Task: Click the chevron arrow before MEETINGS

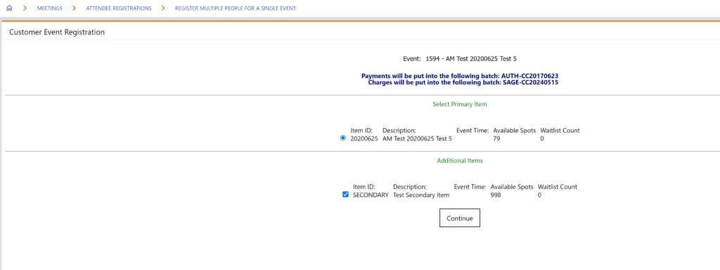Action: pos(25,8)
